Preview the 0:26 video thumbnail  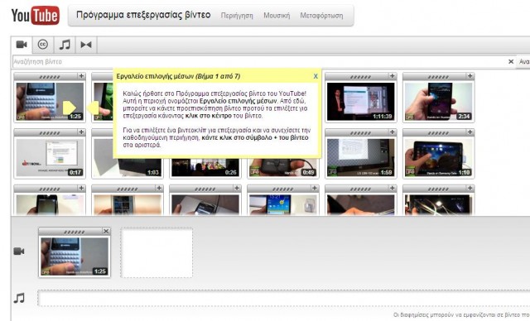[x=205, y=167]
